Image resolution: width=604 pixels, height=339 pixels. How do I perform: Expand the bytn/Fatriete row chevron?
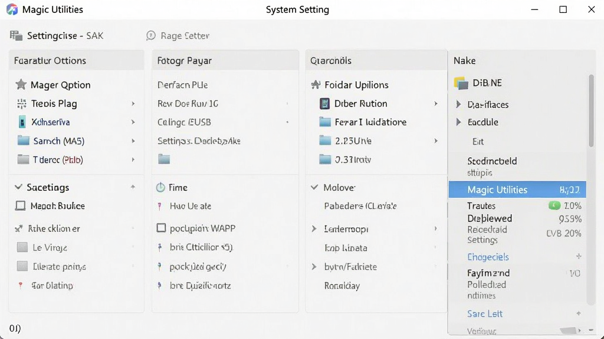click(314, 267)
